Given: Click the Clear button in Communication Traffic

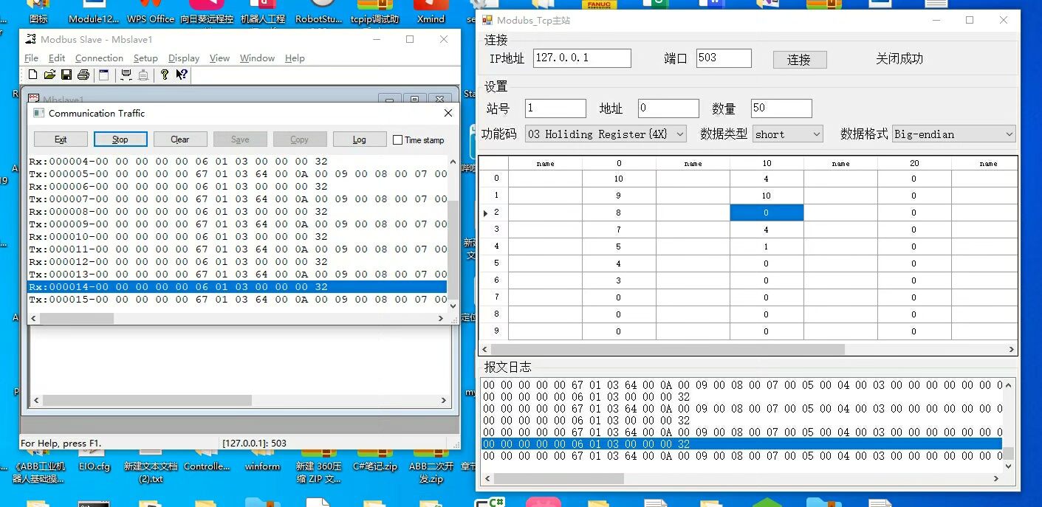Looking at the screenshot, I should 180,139.
